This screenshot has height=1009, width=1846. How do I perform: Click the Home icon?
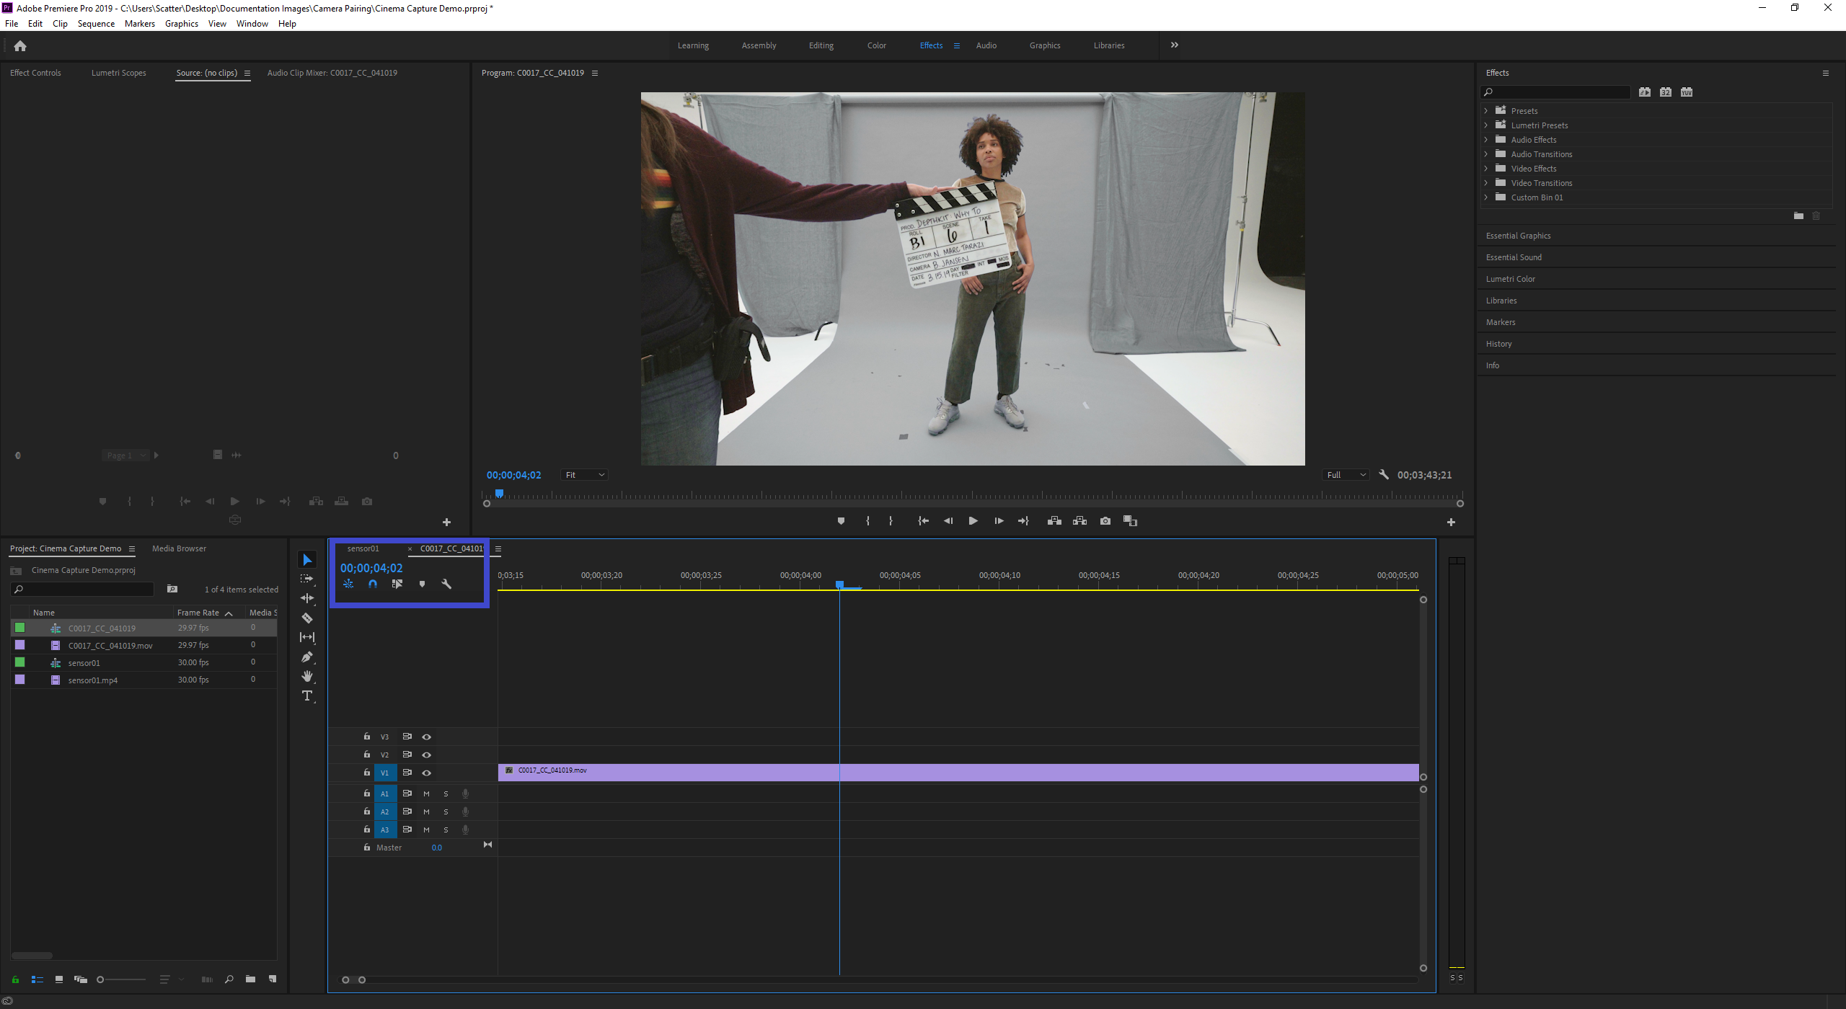coord(20,46)
